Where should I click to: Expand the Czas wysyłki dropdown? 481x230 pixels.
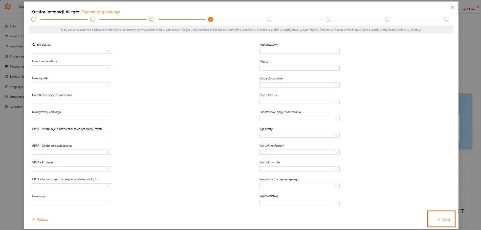(72, 85)
